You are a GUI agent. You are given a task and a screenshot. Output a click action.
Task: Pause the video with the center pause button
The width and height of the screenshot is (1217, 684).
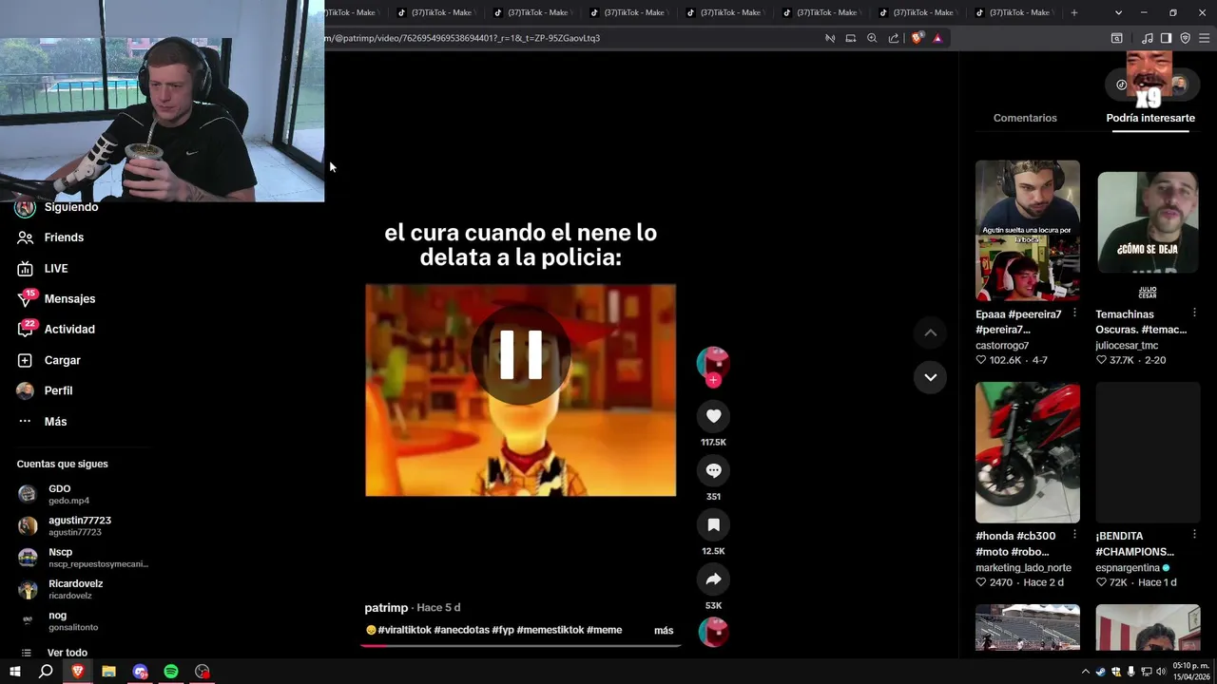(520, 354)
